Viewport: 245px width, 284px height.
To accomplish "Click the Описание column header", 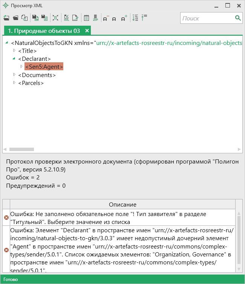I will 122,205.
